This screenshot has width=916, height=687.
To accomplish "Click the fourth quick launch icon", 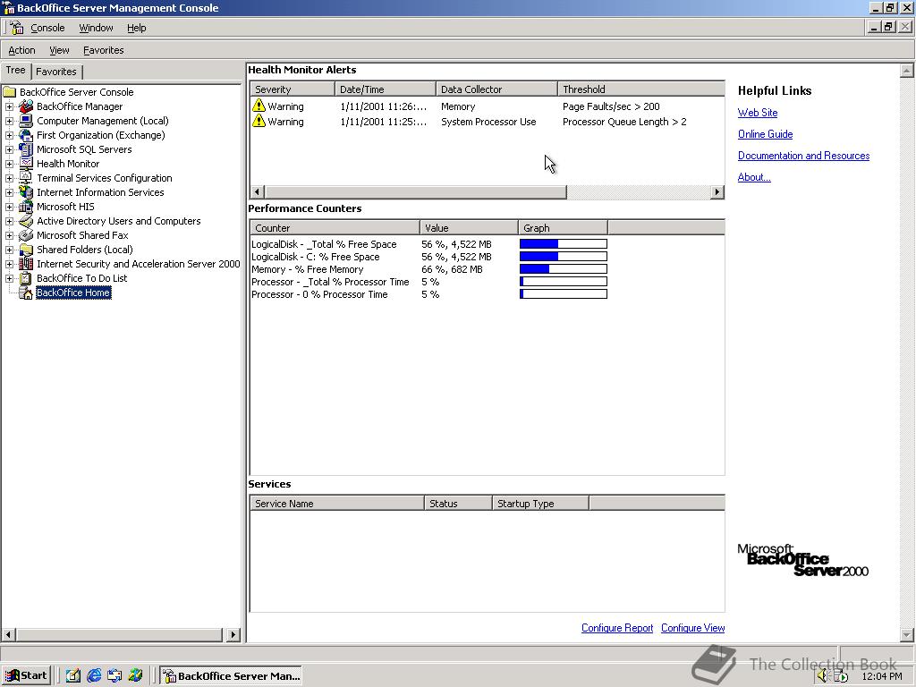I will (x=136, y=675).
